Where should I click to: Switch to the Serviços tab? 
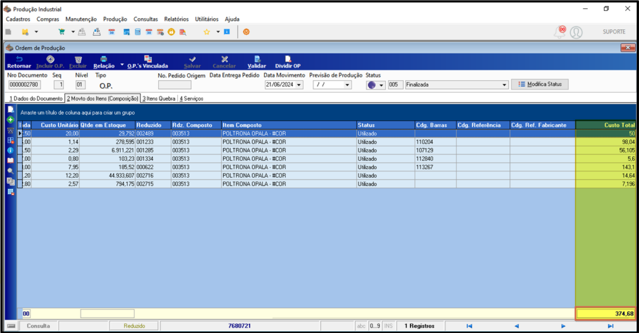pos(191,99)
